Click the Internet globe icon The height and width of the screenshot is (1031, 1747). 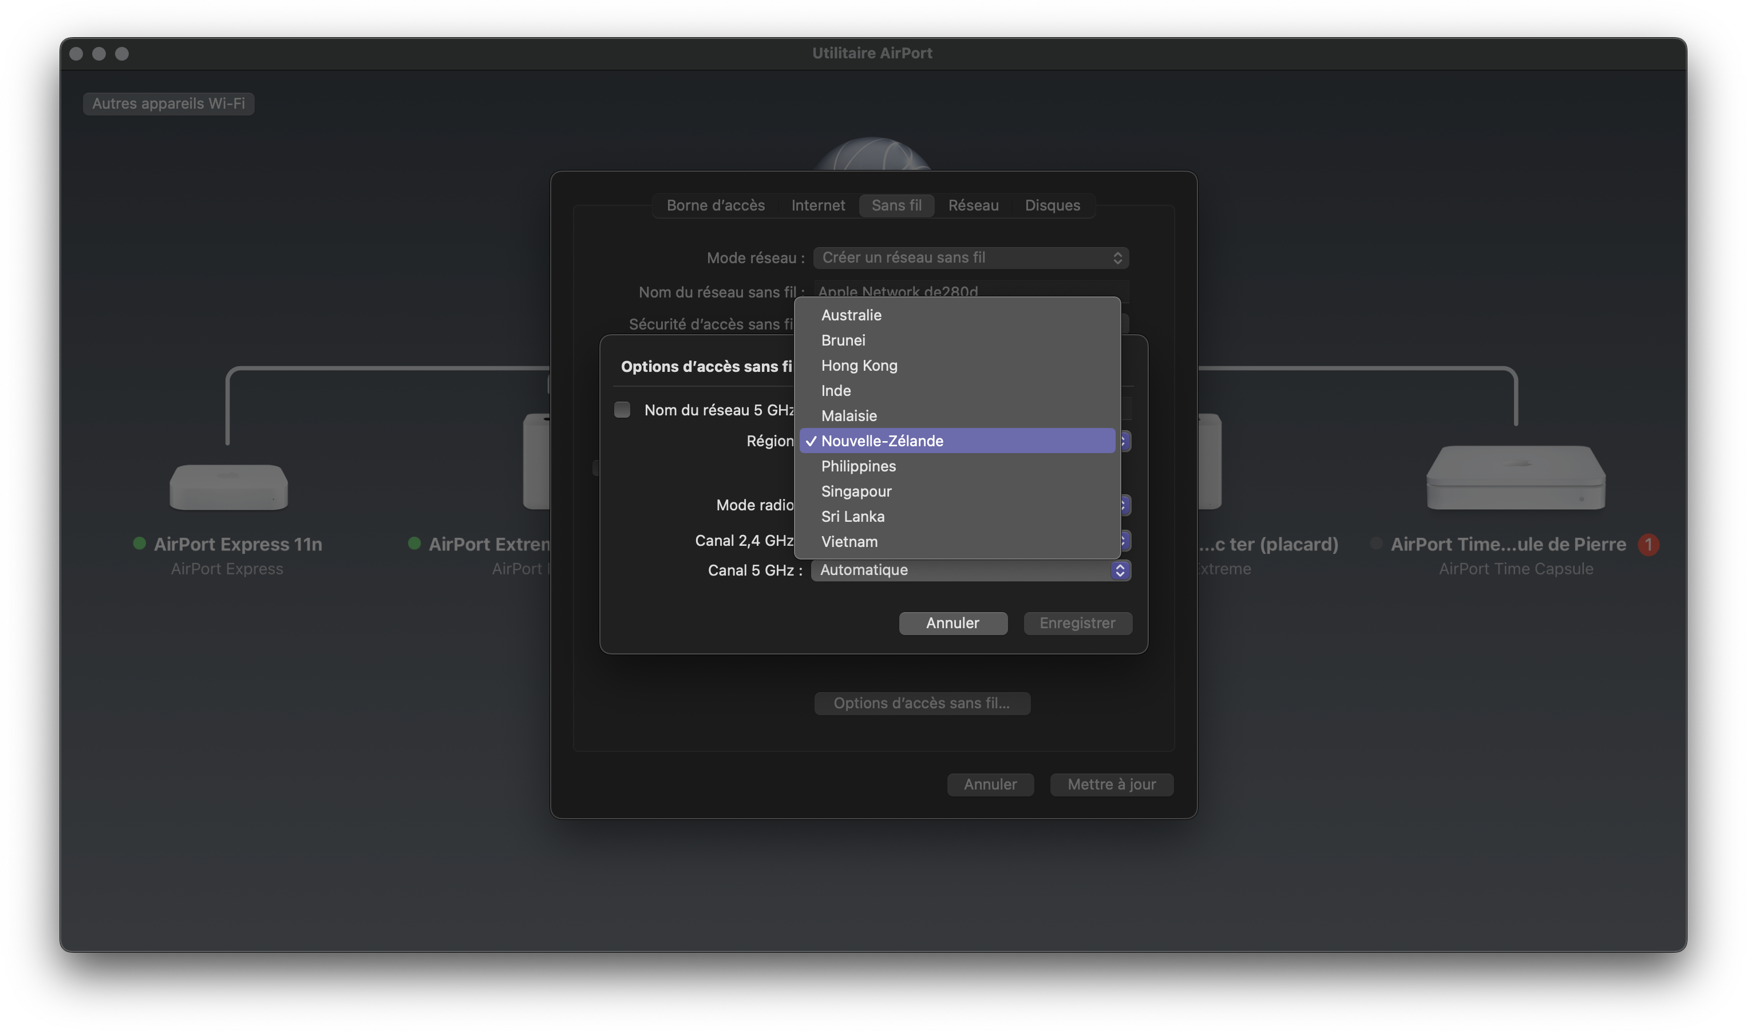(873, 154)
